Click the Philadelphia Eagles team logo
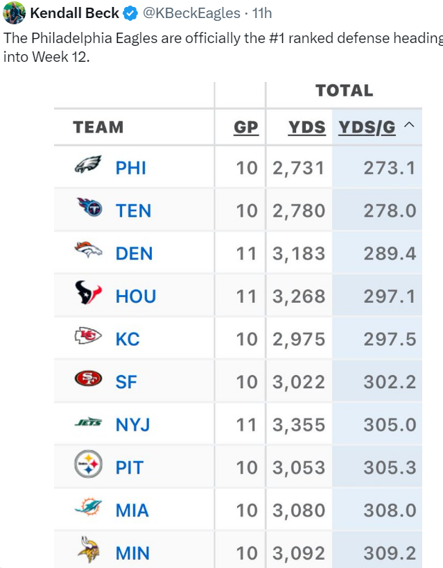The image size is (443, 568). point(88,167)
